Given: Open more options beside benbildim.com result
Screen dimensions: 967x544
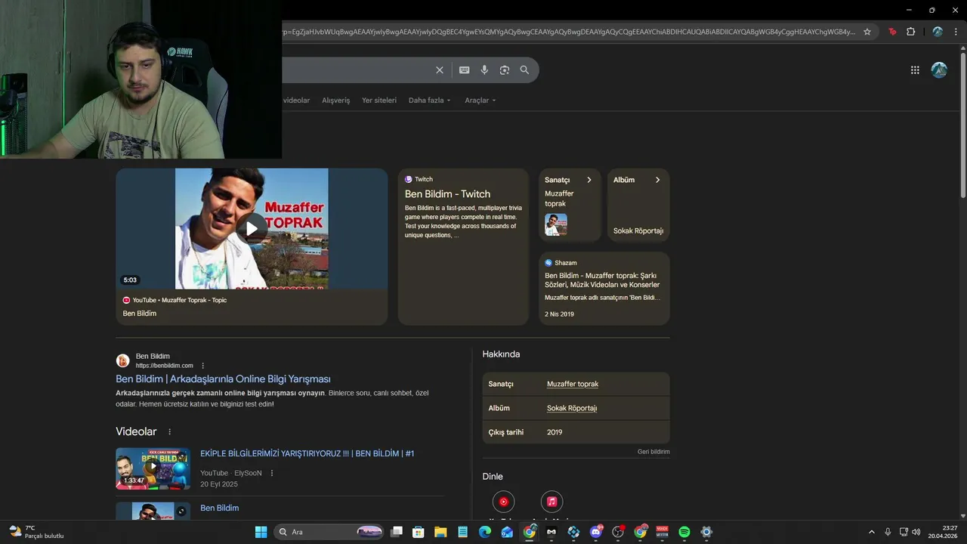Looking at the screenshot, I should [x=202, y=366].
